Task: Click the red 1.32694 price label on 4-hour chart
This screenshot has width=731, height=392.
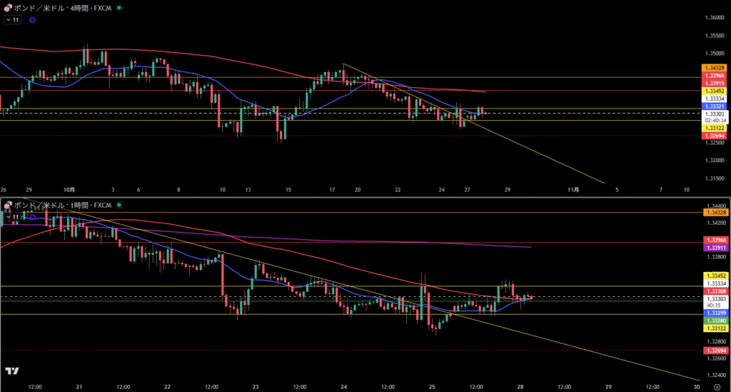Action: click(715, 136)
